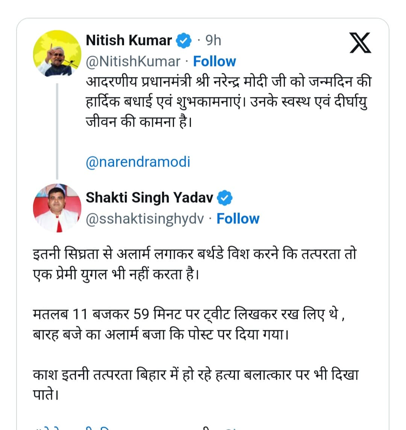
Task: Follow Shakti Singh Yadav's account
Action: [x=238, y=218]
